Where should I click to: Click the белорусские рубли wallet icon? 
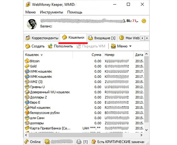tap(27, 113)
